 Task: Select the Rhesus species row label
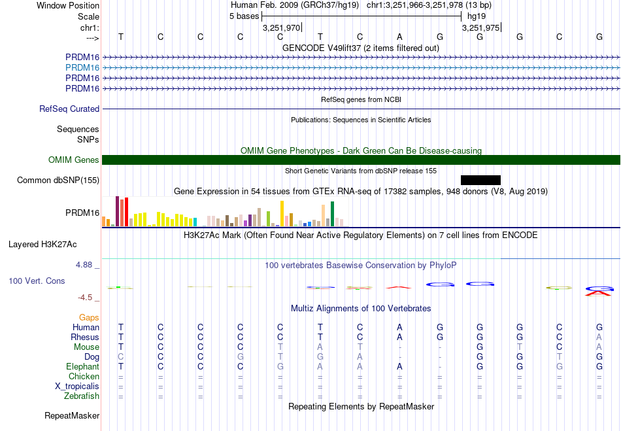coord(85,337)
